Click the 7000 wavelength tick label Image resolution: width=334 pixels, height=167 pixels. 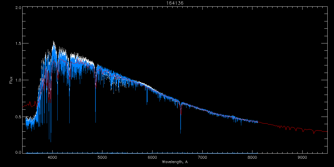click(x=202, y=158)
